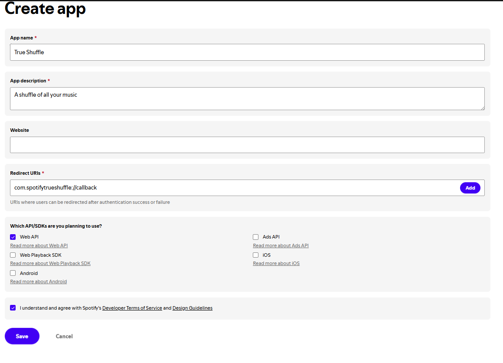
Task: Click the Website field label
Action: click(20, 130)
